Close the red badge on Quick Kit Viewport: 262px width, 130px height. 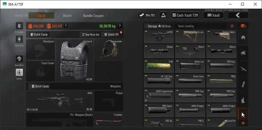[121, 32]
